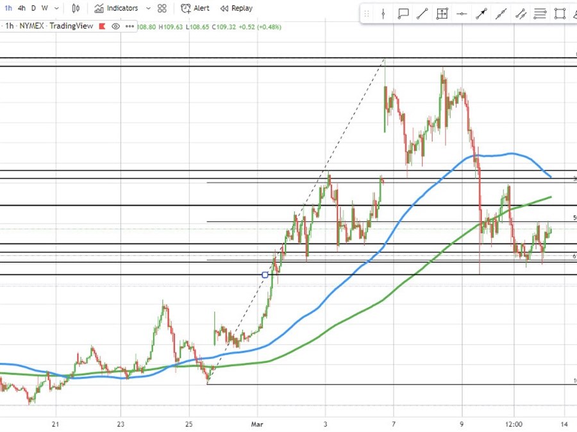577x432 pixels.
Task: Open the indicator templates dropdown arrow
Action: click(148, 8)
